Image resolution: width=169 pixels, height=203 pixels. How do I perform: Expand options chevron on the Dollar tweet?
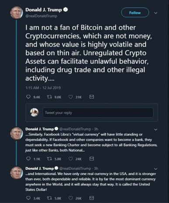click(155, 169)
